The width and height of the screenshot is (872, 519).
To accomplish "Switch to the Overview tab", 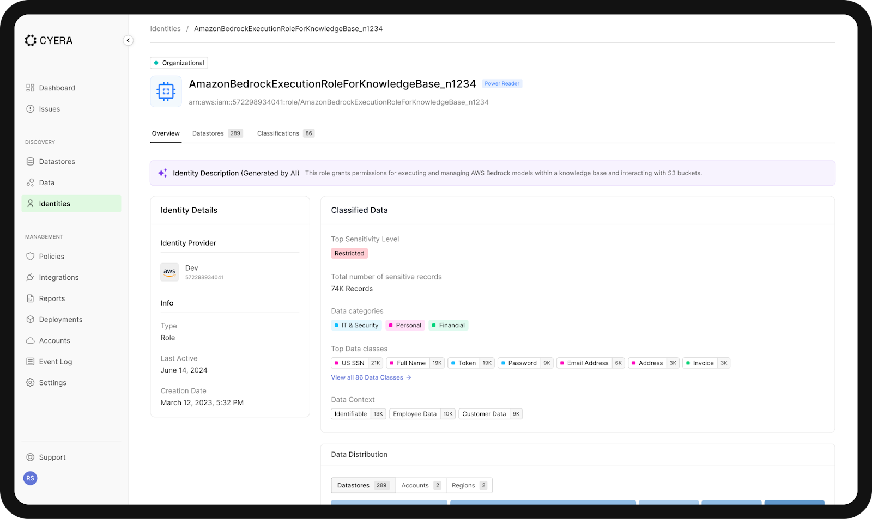I will 166,133.
